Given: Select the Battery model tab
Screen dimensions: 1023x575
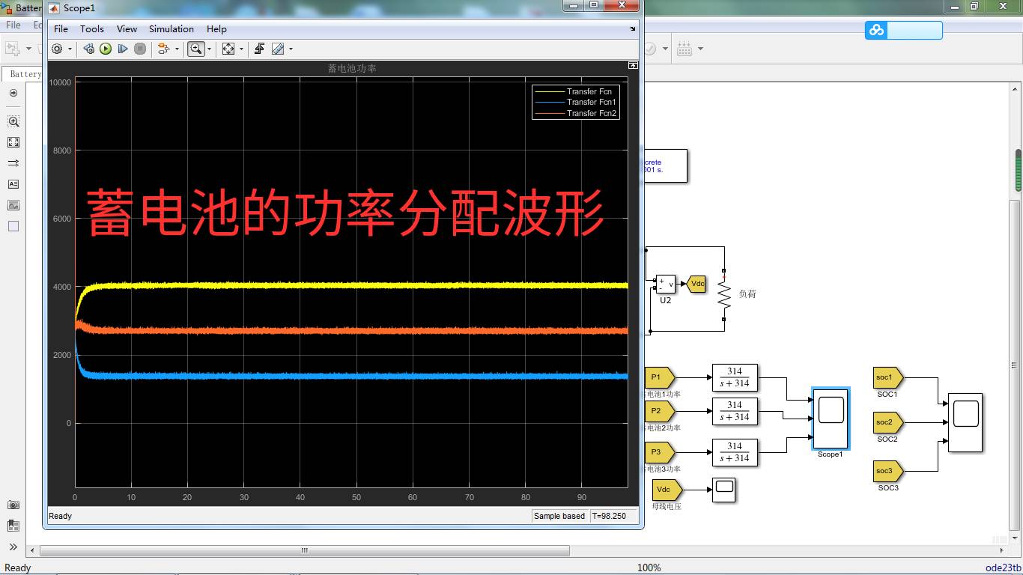Looking at the screenshot, I should [22, 74].
